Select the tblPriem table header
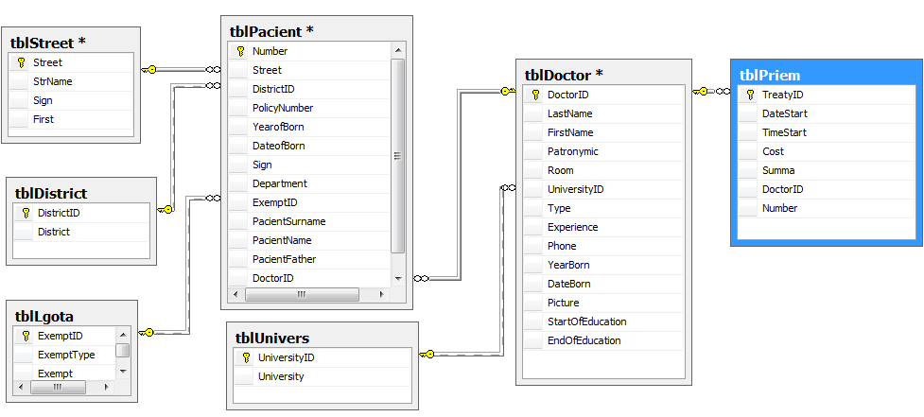 826,75
